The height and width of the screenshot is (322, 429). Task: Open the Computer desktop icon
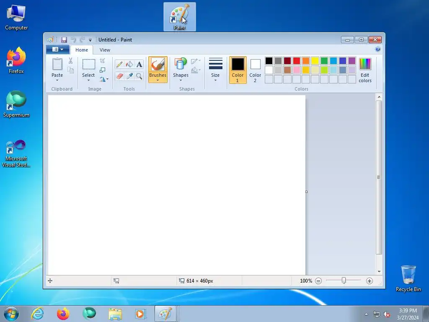click(16, 17)
